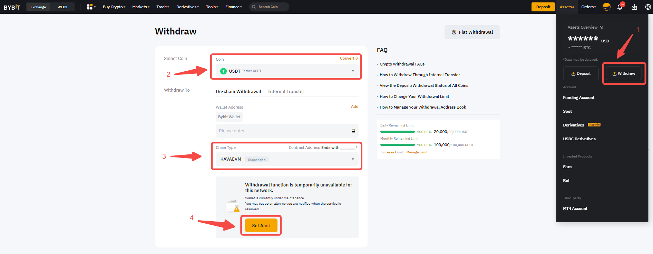Click the Daily Remaining Limit progress bar

coord(398,132)
